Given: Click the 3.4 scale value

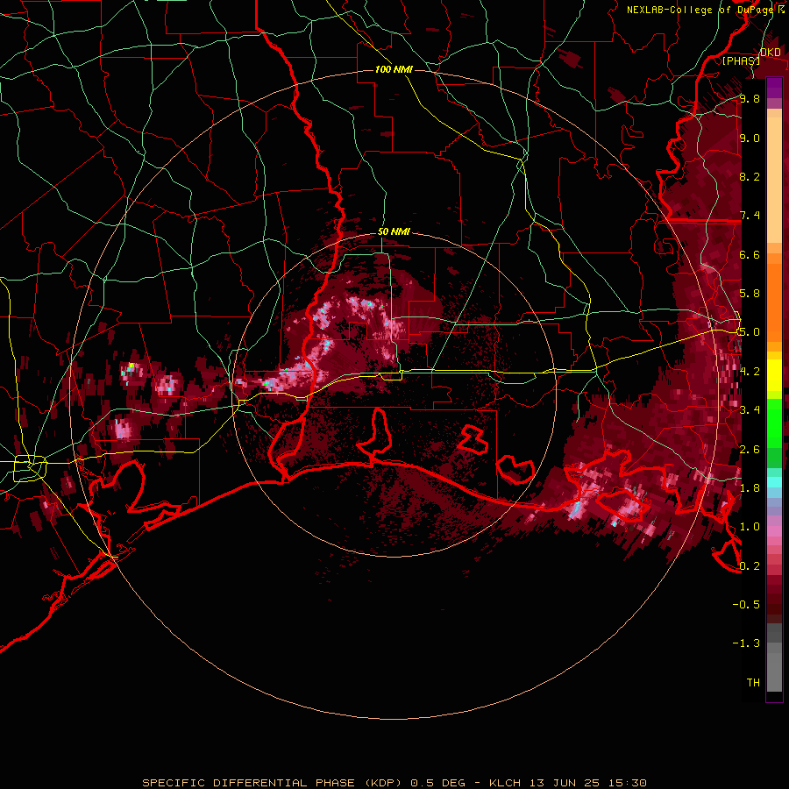Looking at the screenshot, I should [750, 409].
